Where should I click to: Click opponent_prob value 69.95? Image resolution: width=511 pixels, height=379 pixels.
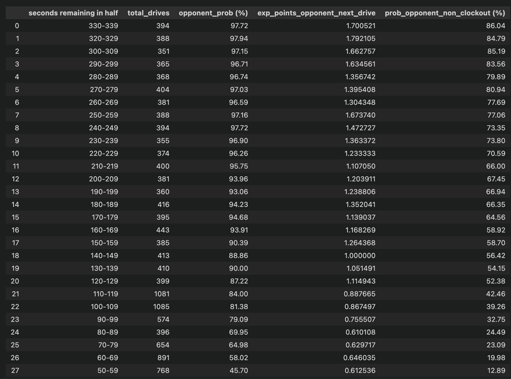(238, 332)
